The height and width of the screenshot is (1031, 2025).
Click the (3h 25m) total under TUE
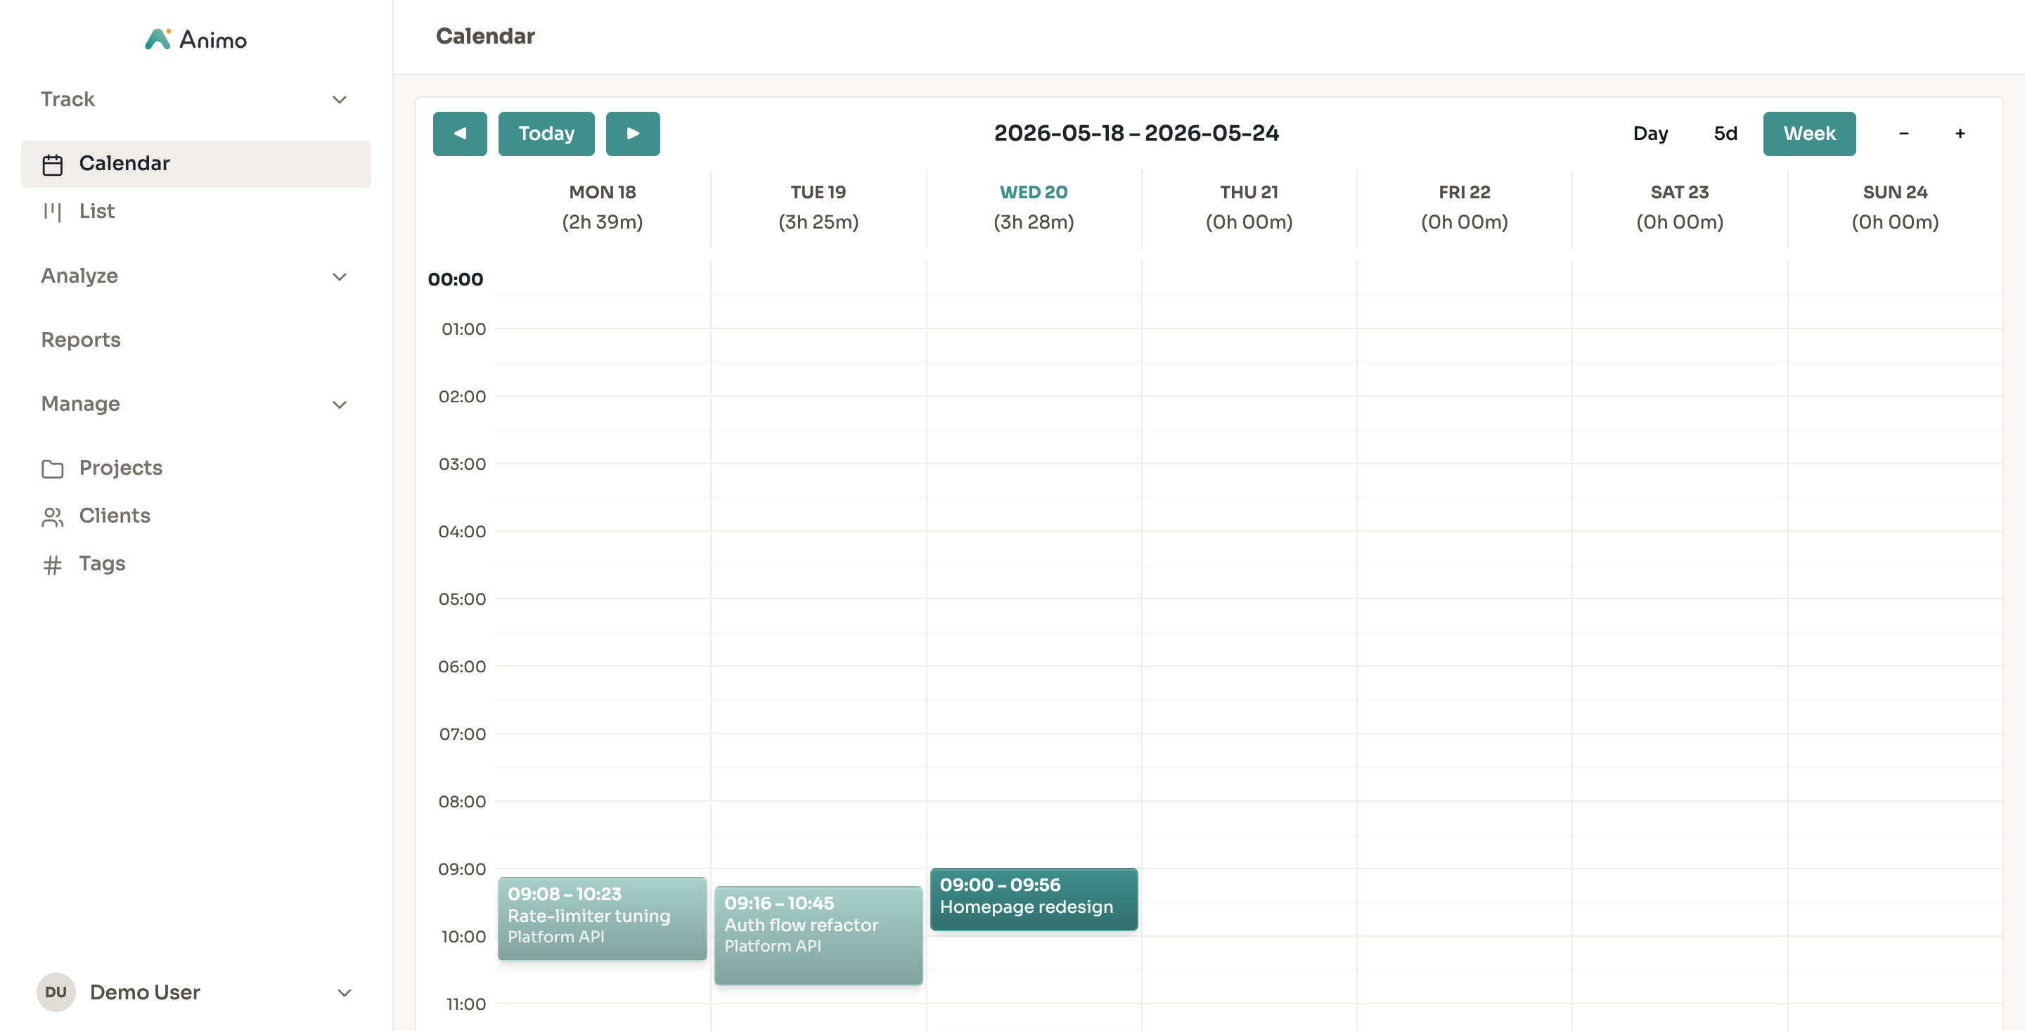click(x=818, y=222)
